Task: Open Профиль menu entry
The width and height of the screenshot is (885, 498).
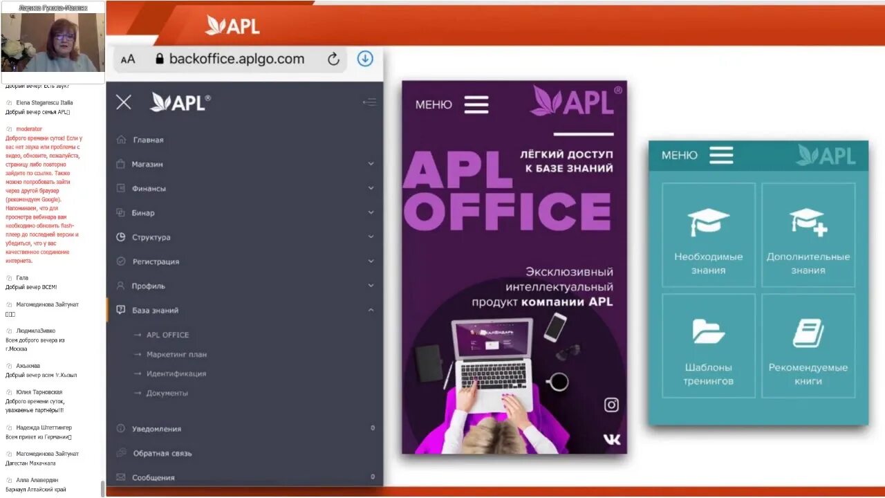Action: click(148, 286)
